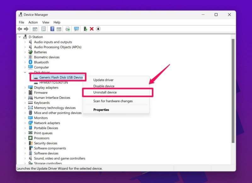252x183 pixels.
Task: Click the vertical scrollbar of device list
Action: 233,91
